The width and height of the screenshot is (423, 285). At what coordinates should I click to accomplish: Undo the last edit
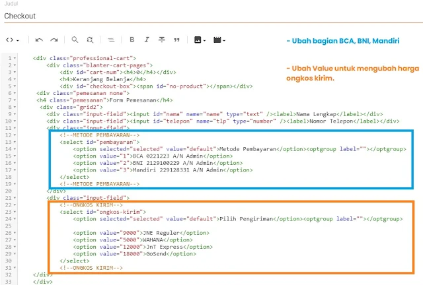pyautogui.click(x=39, y=40)
